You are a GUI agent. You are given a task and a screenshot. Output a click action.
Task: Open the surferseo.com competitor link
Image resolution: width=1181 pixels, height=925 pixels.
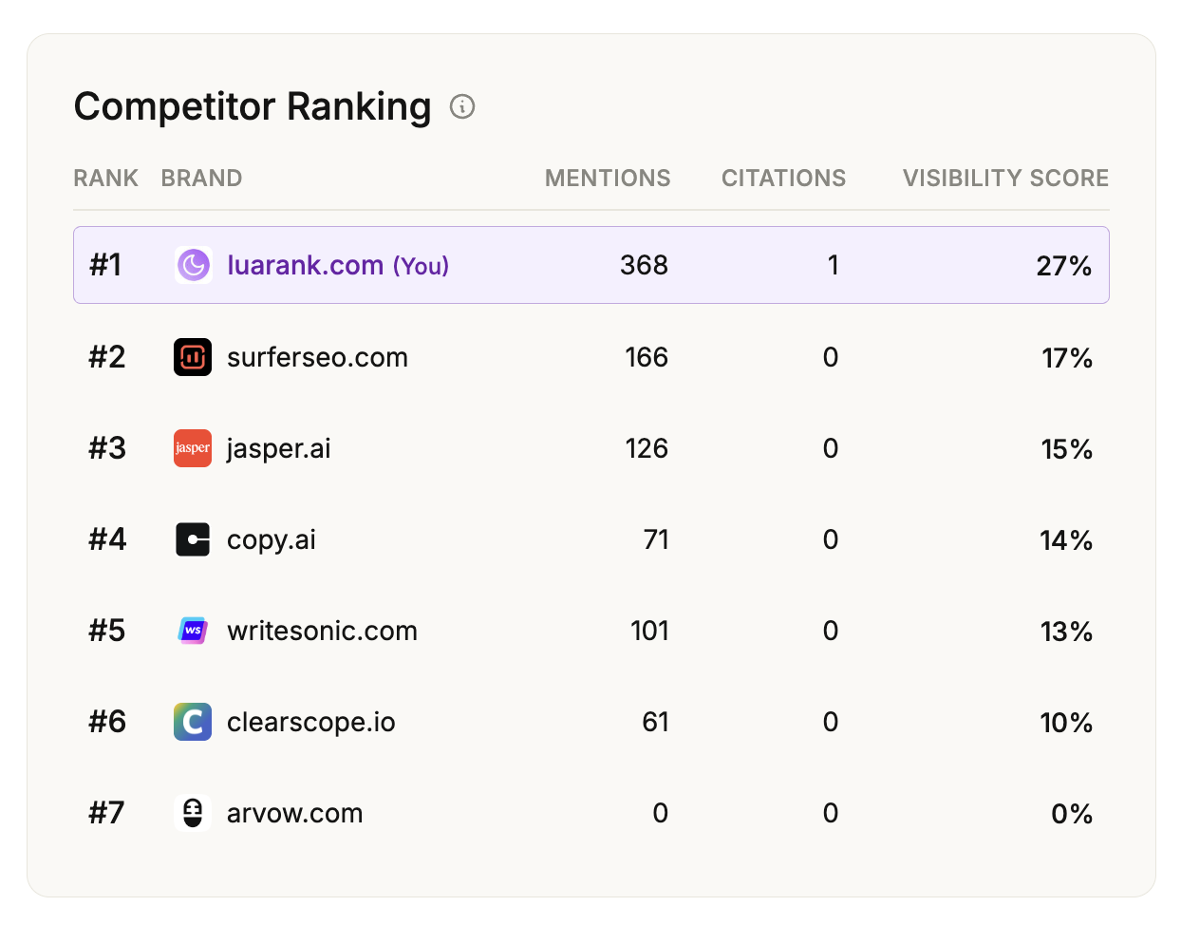[x=317, y=357]
